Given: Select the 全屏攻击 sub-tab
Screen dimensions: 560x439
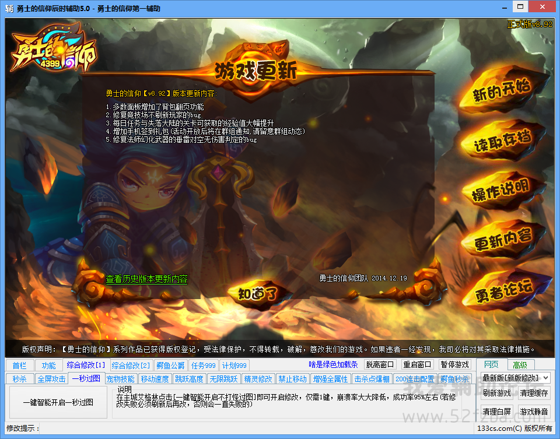Looking at the screenshot, I should [x=52, y=379].
